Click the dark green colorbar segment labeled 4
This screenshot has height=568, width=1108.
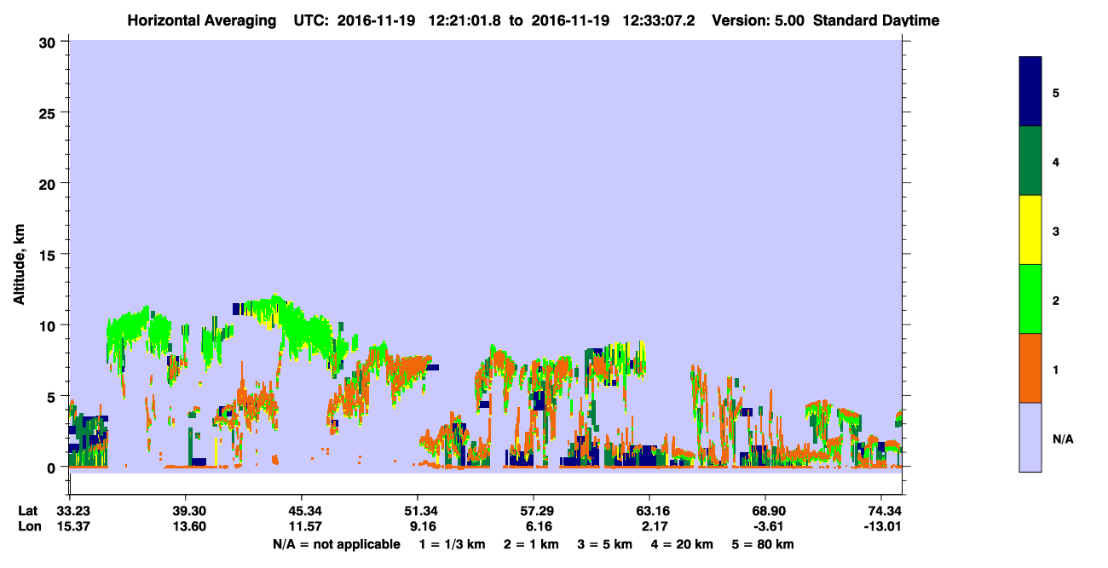pos(1030,161)
